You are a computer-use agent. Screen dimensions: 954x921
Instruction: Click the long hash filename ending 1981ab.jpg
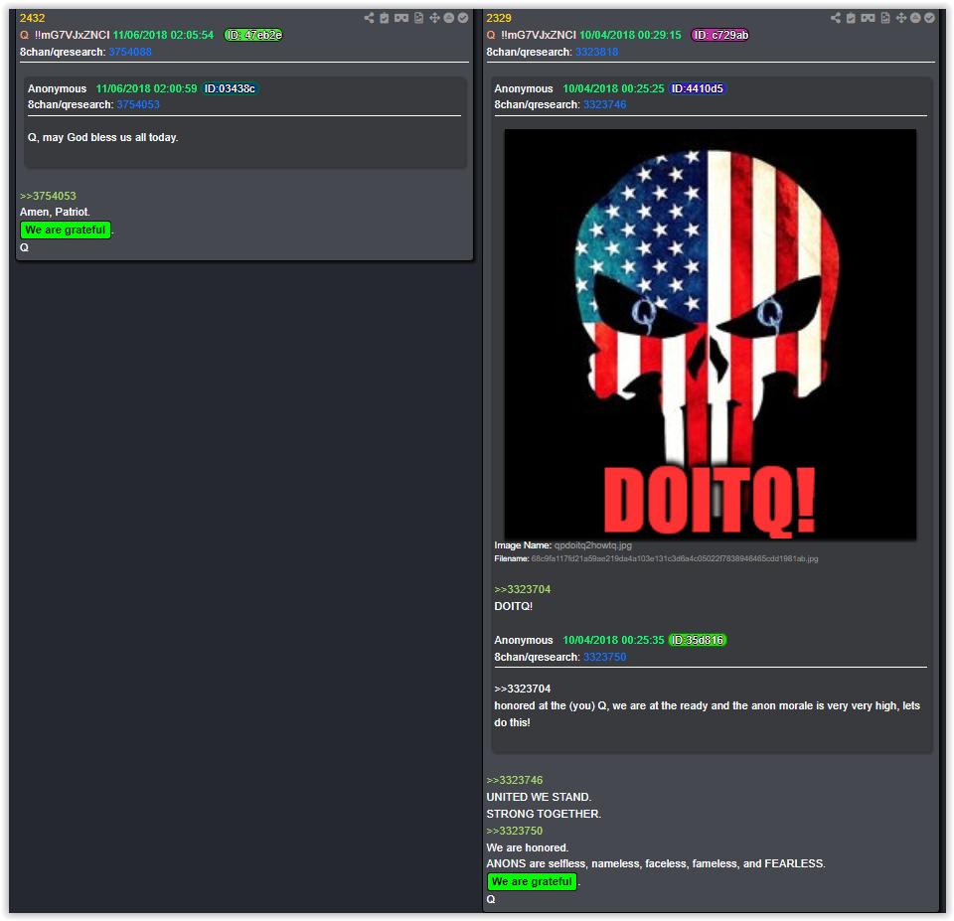click(675, 558)
